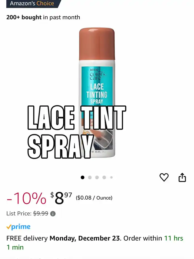The height and width of the screenshot is (259, 194).
Task: Jump to the fourth image carousel dot
Action: coord(104,178)
